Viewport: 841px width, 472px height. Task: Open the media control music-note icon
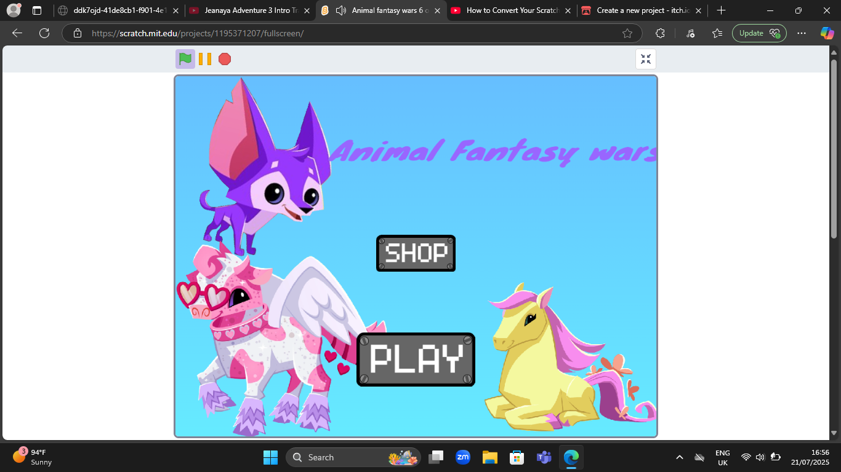coord(690,33)
